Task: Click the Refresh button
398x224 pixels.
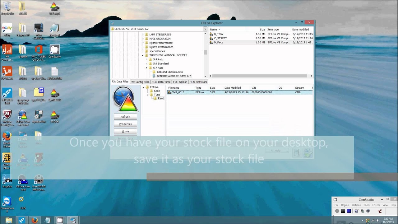Action: click(125, 117)
